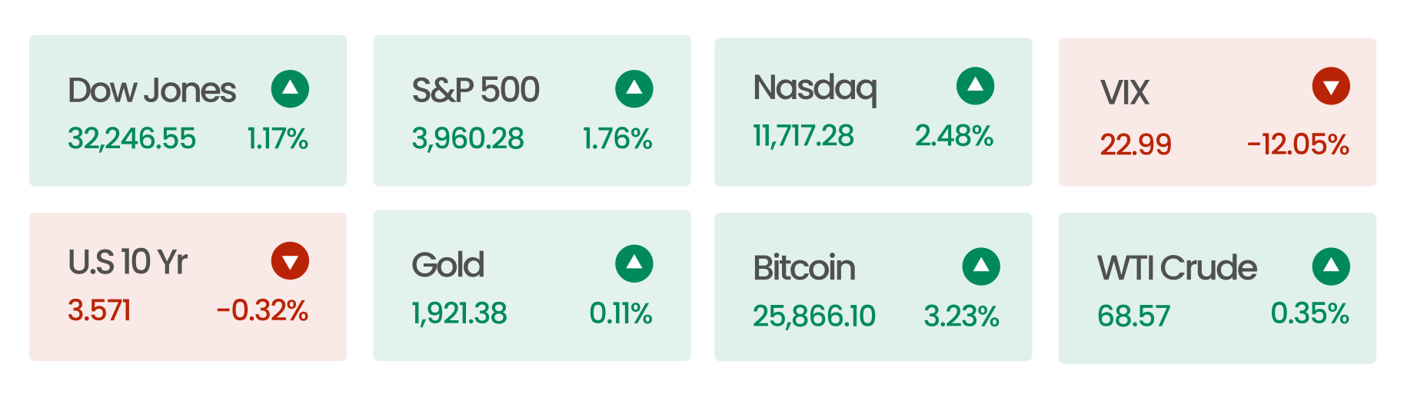Click the green up arrow on Dow Jones
The image size is (1404, 394).
click(290, 89)
